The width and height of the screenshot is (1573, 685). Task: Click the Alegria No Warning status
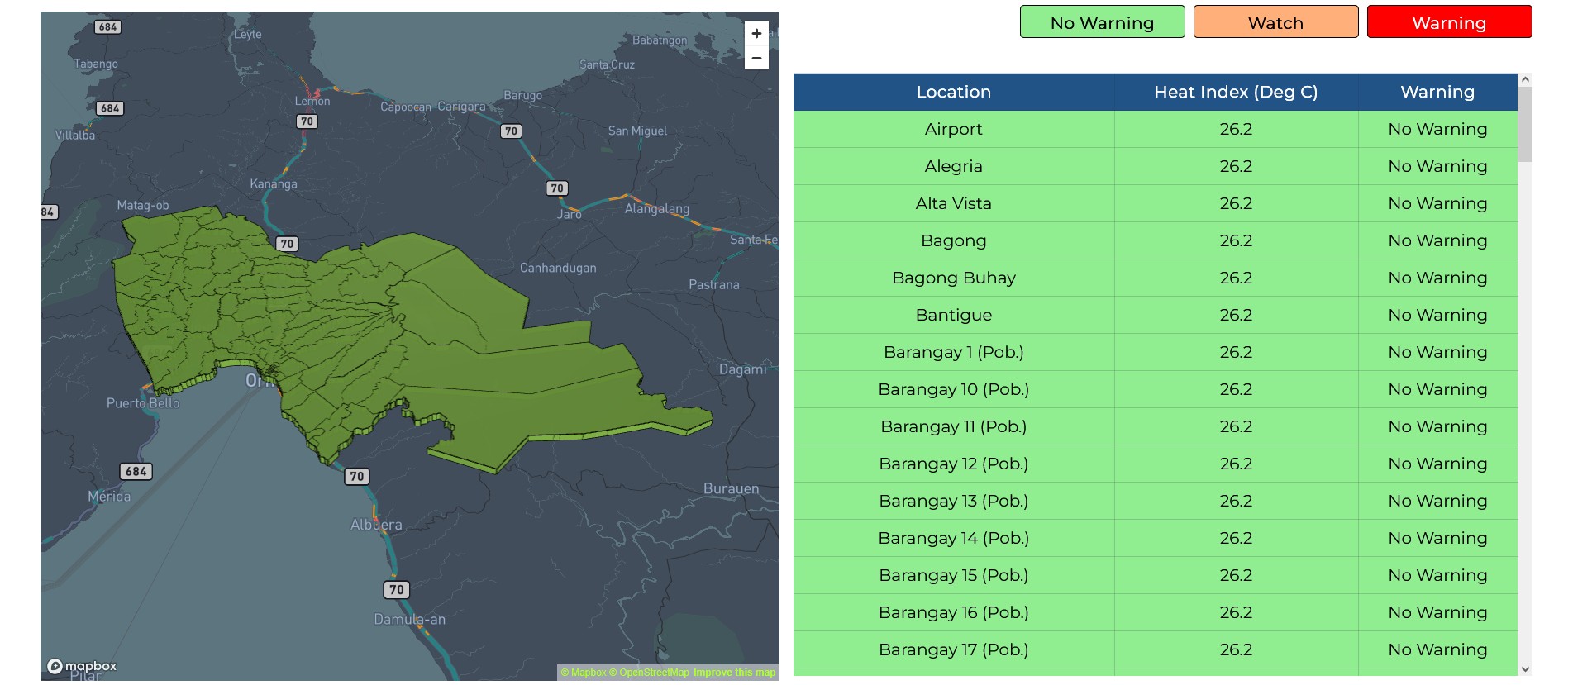pyautogui.click(x=1437, y=166)
